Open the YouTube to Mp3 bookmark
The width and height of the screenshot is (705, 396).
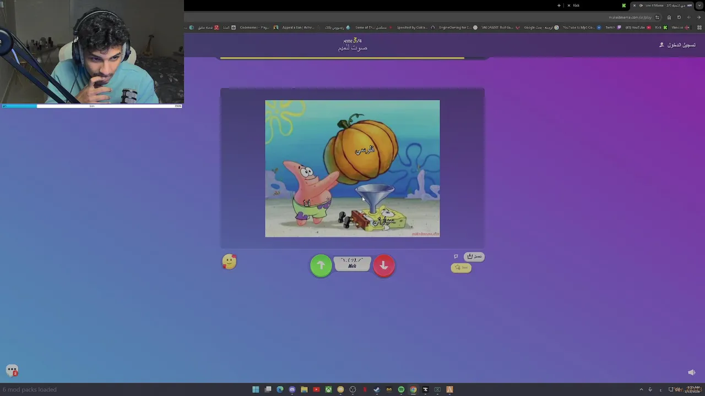click(582, 28)
